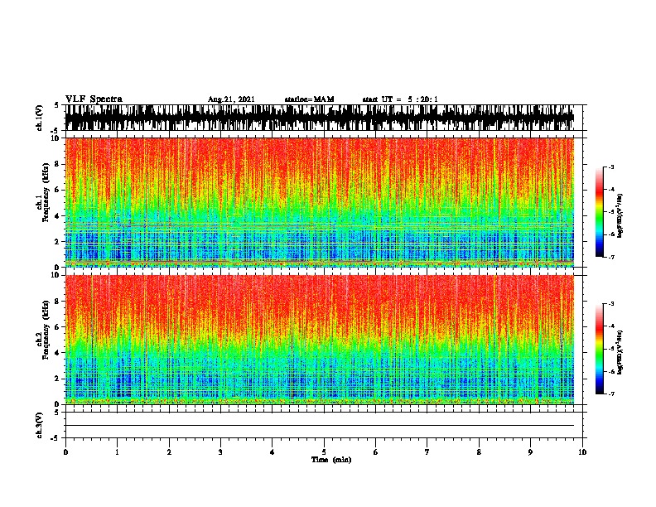Click the time axis tick label "3"
656x507 pixels.
click(220, 451)
